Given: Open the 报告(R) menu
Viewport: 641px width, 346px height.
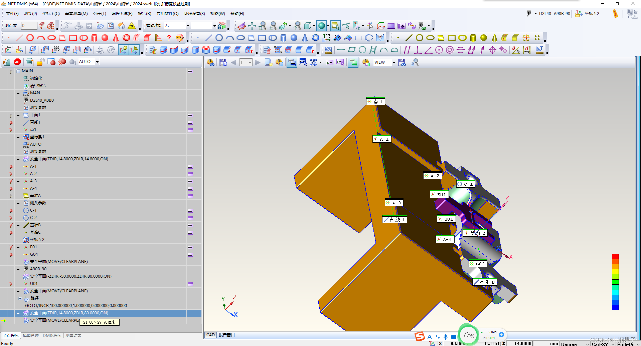Looking at the screenshot, I should pos(144,14).
